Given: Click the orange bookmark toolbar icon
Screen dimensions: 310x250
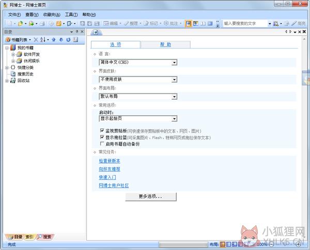Looking at the screenshot, I should click(x=59, y=24).
